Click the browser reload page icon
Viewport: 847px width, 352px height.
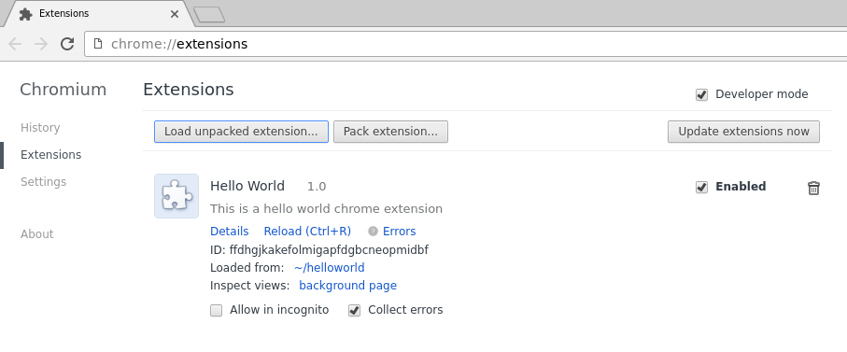pyautogui.click(x=67, y=44)
